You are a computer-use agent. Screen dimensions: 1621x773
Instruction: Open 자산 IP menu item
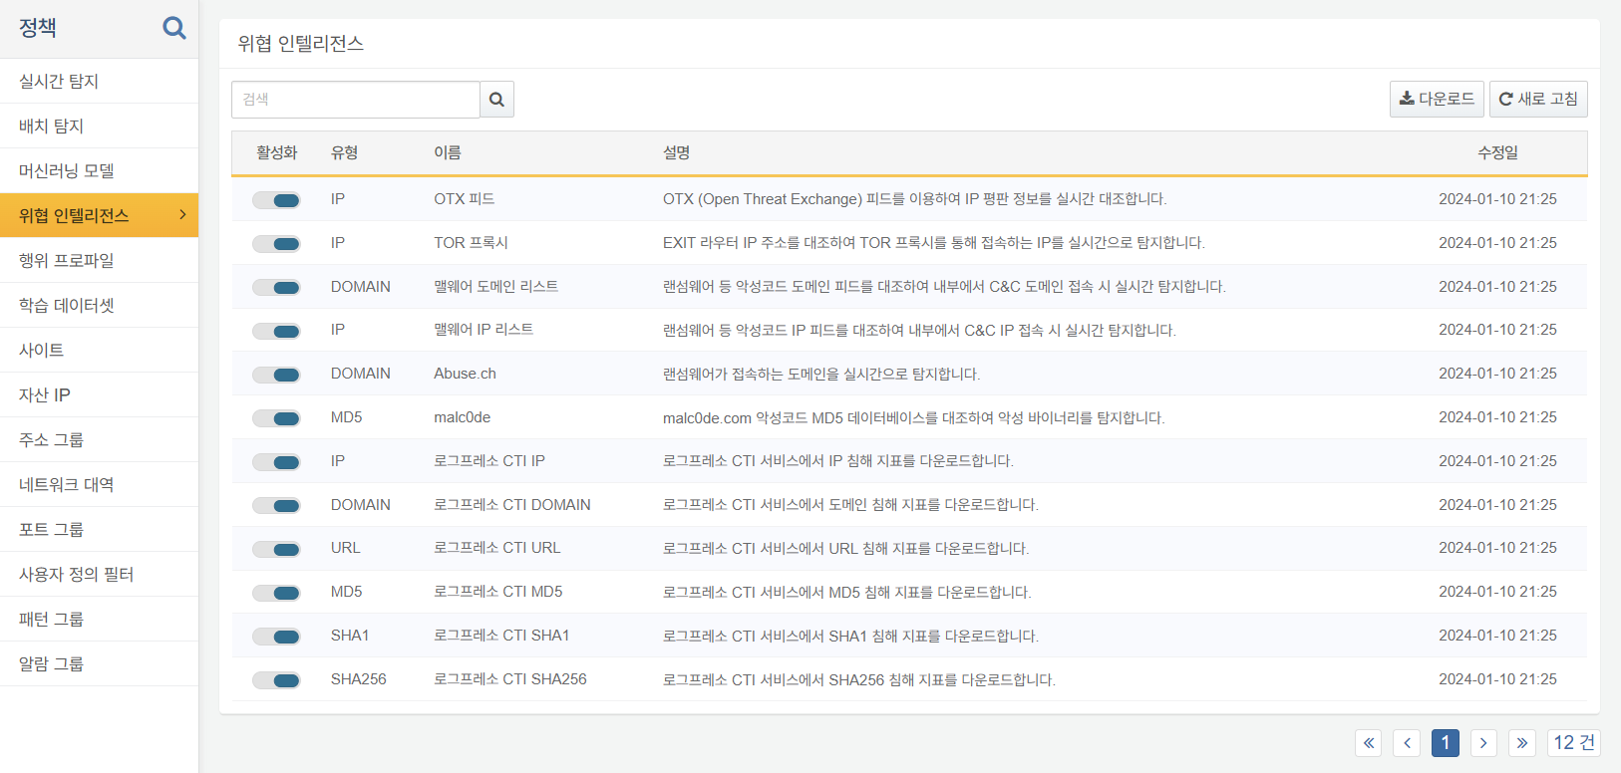click(x=99, y=394)
